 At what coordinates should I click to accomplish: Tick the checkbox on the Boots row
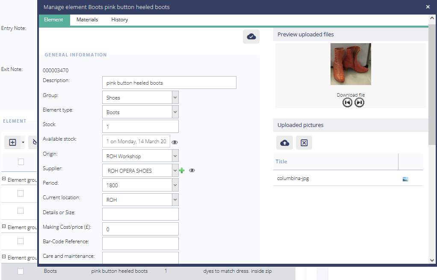21,271
